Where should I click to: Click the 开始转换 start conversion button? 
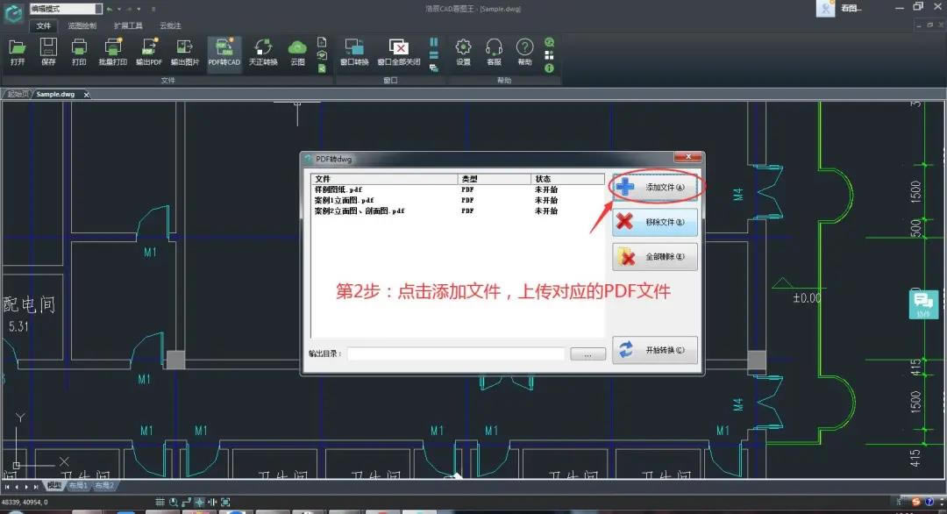(x=654, y=349)
